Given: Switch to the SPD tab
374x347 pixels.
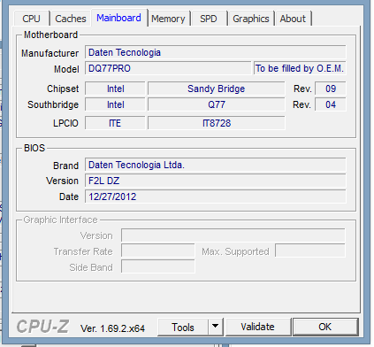Looking at the screenshot, I should tap(209, 19).
